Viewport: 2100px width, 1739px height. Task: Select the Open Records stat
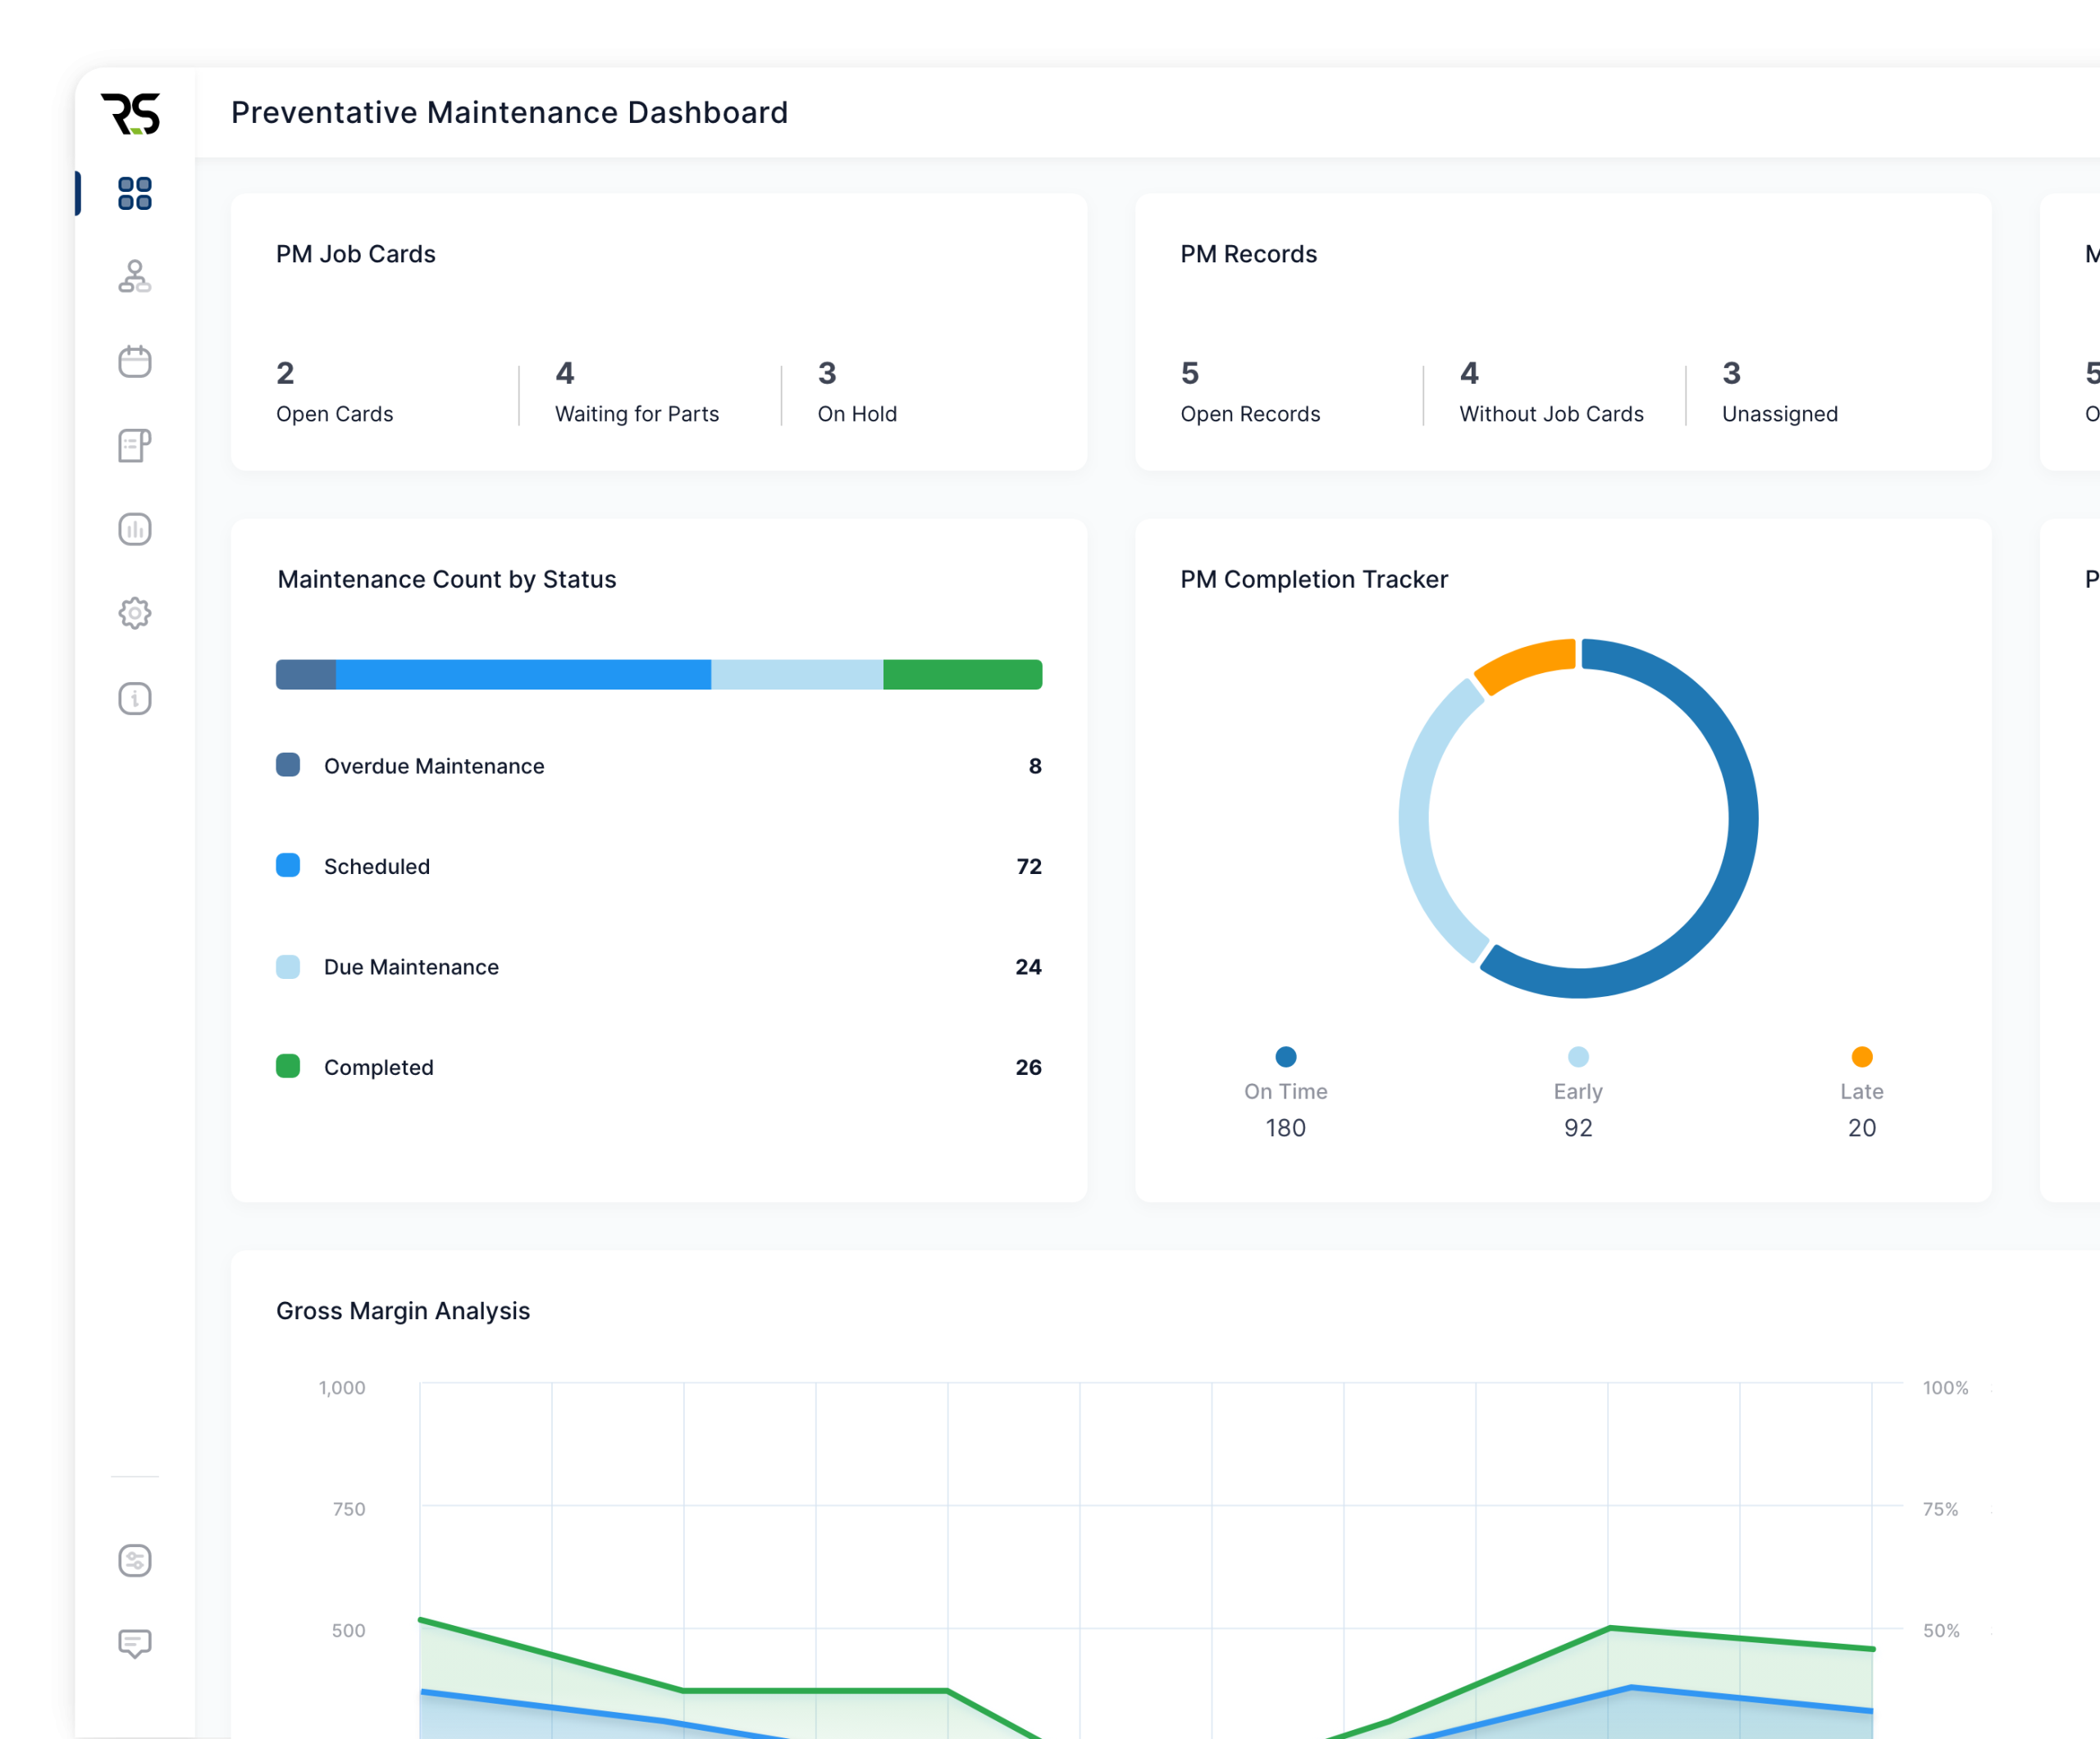[1250, 392]
